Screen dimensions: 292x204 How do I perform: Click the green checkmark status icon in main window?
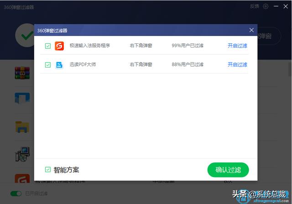(25, 35)
